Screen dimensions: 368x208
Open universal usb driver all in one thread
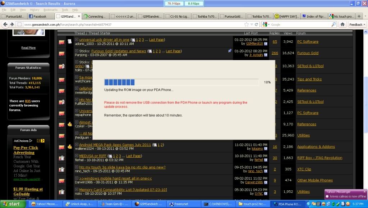pos(104,40)
